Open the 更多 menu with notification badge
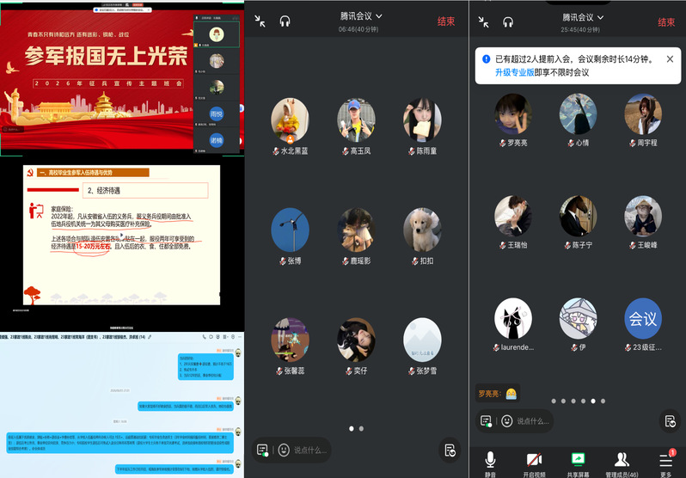This screenshot has width=686, height=478. tap(666, 463)
